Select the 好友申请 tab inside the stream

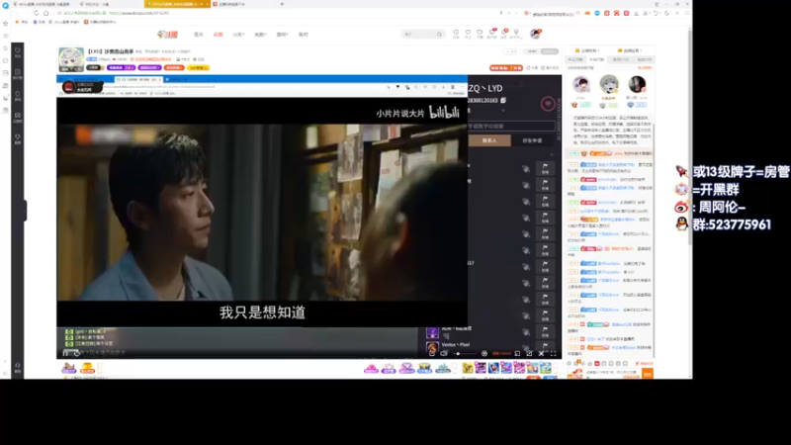(532, 140)
